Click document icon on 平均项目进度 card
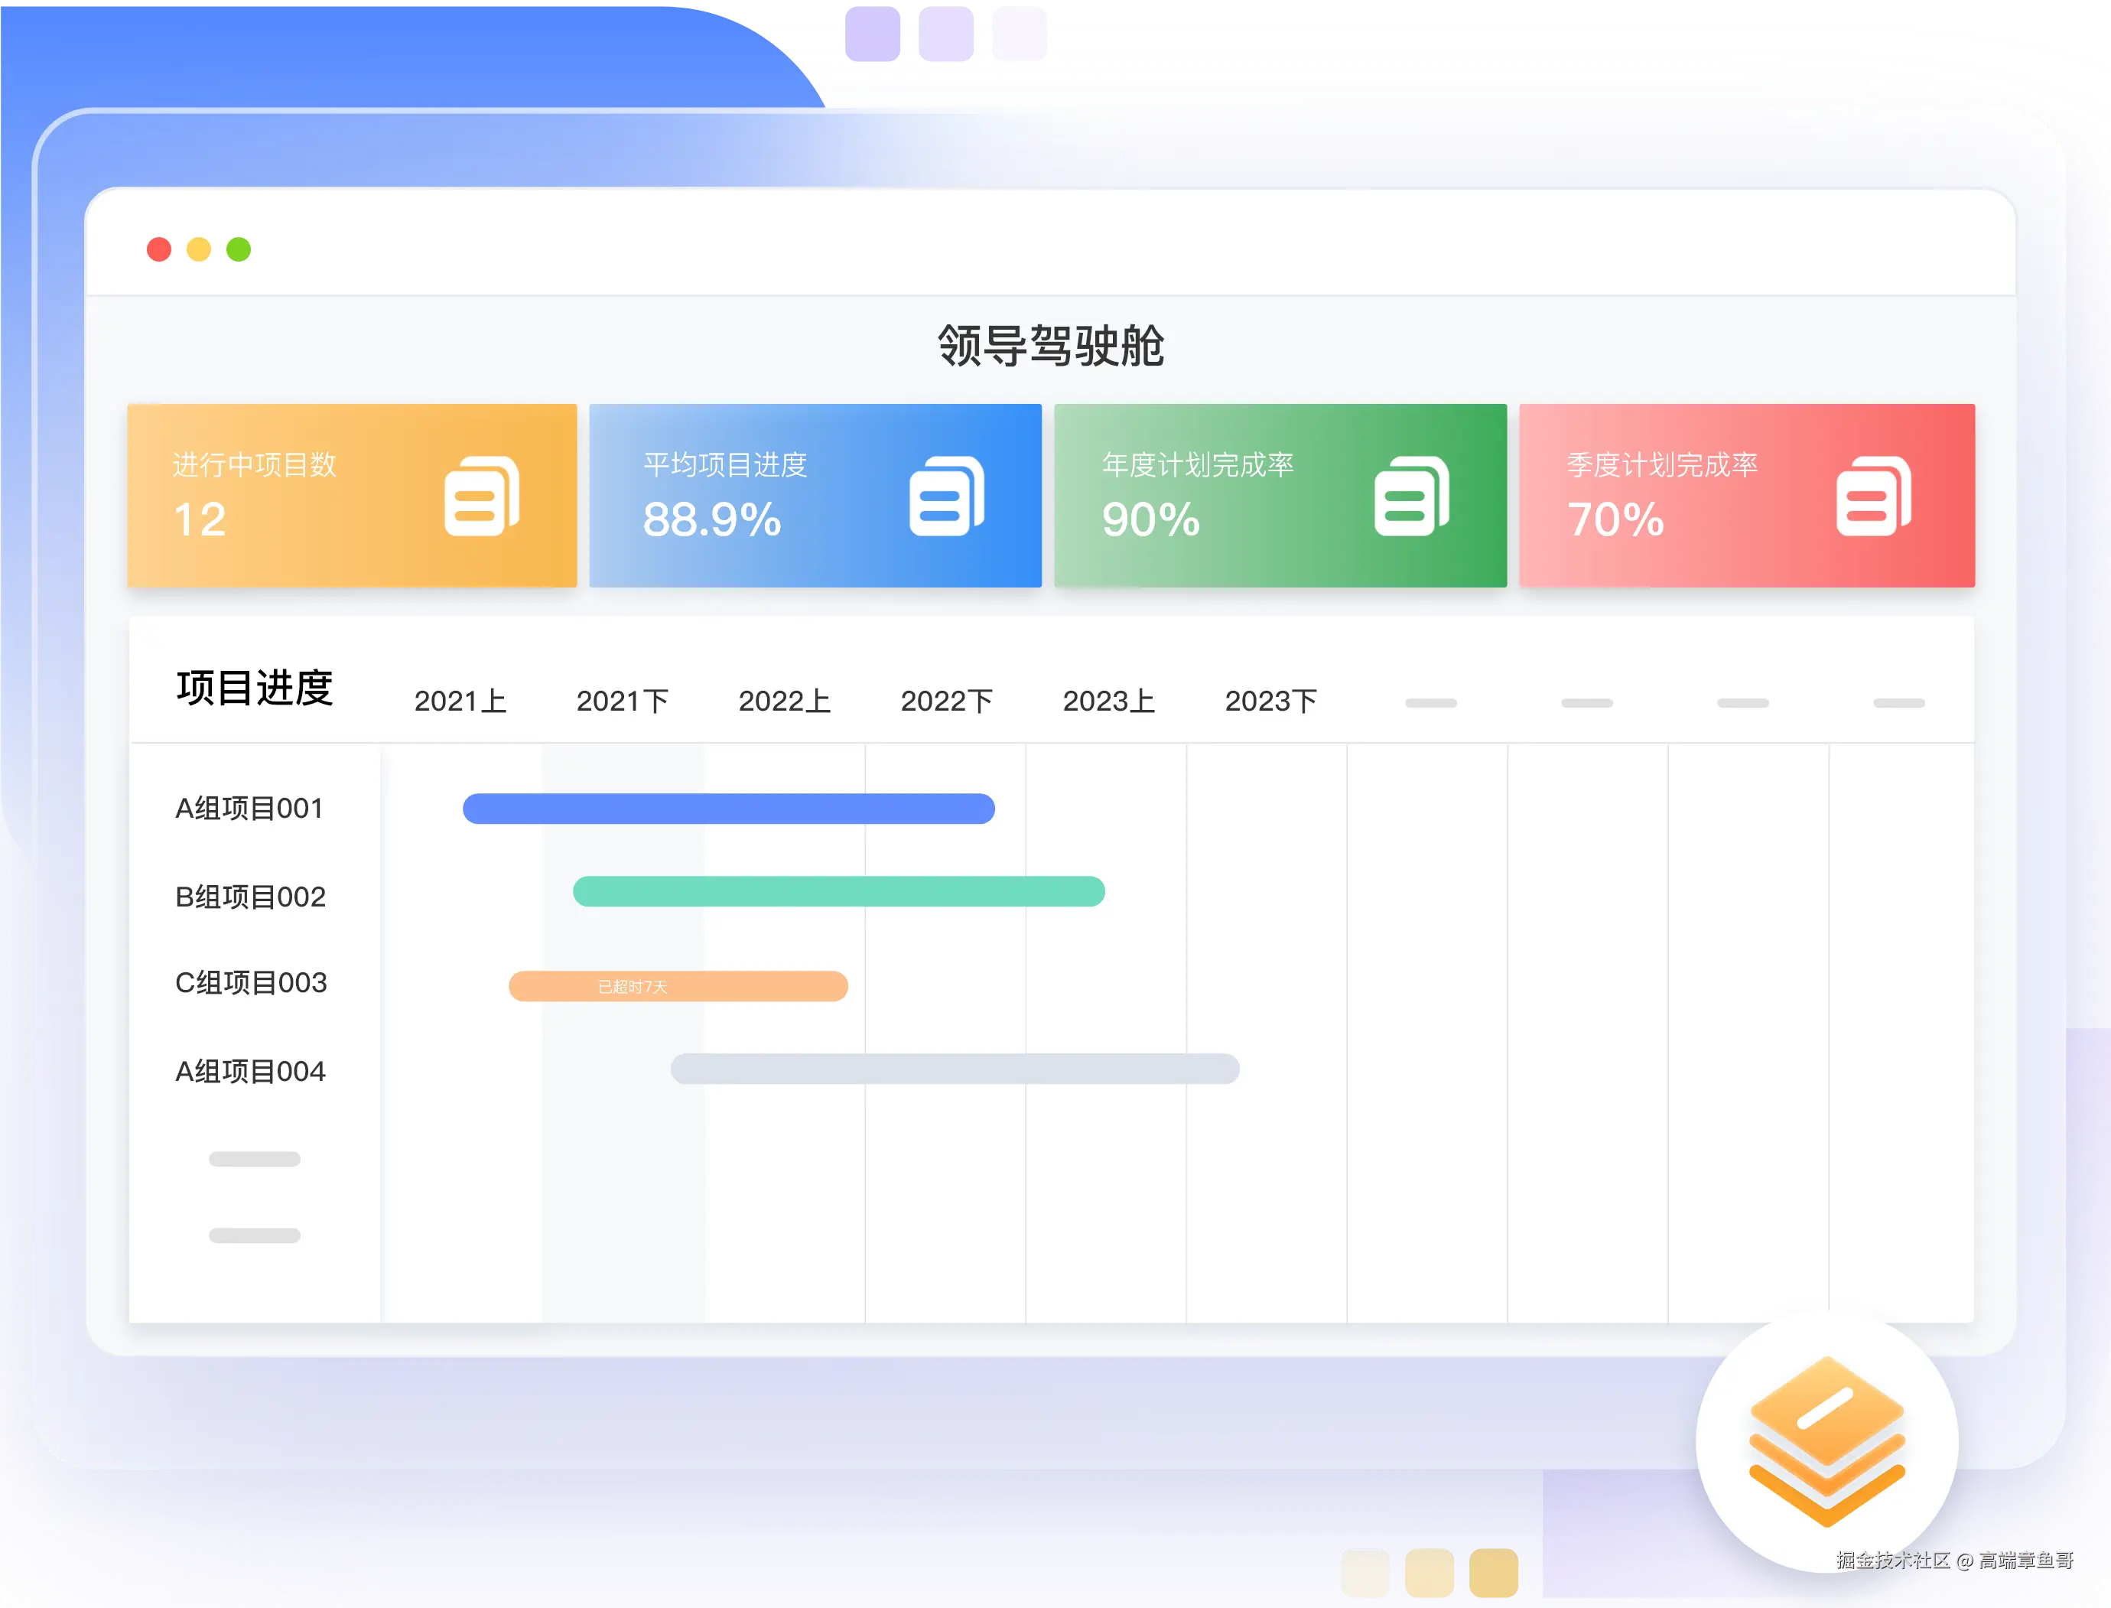 945,496
